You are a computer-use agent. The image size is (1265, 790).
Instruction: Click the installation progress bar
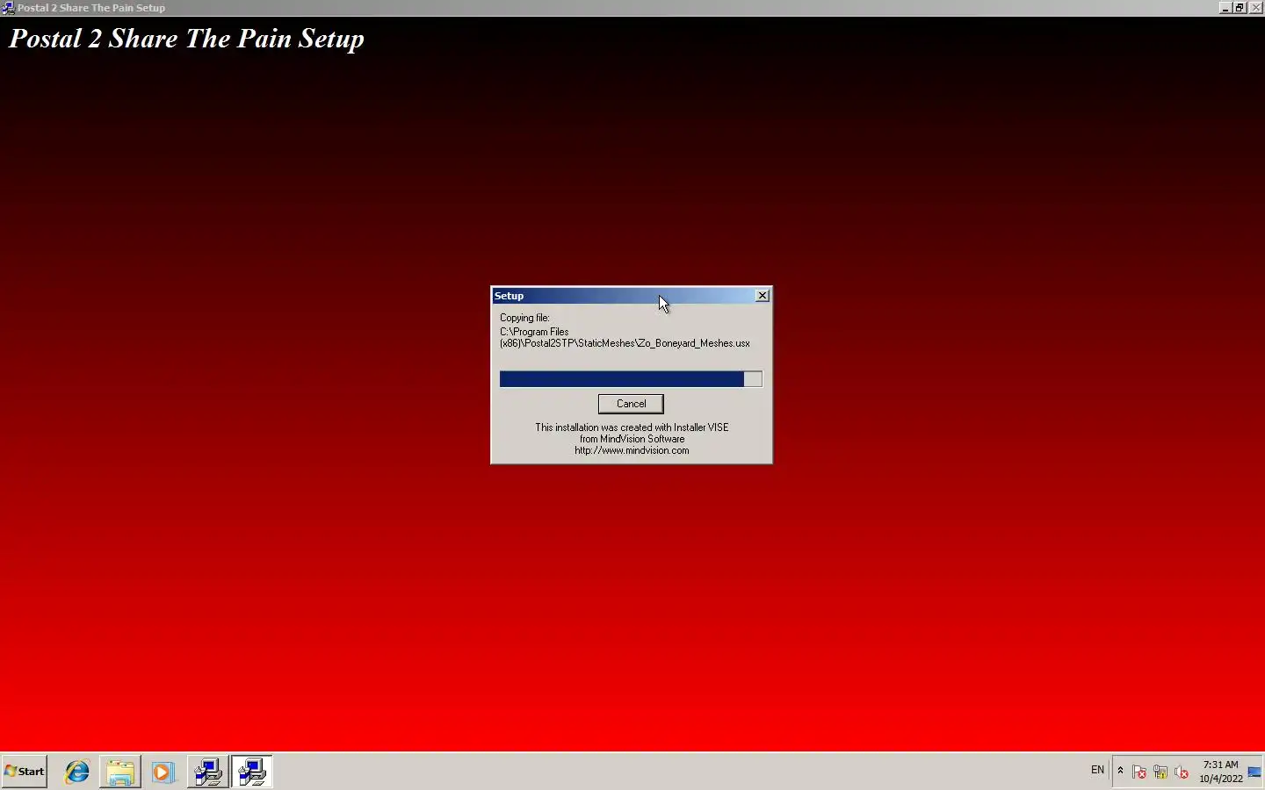pos(631,379)
